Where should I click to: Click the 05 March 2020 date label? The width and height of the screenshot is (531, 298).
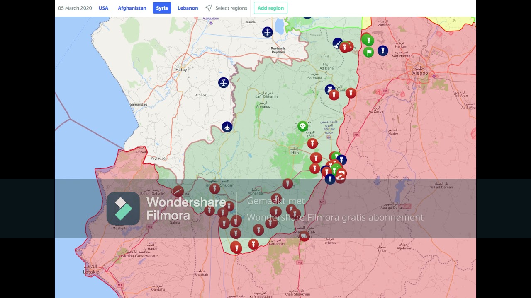75,8
